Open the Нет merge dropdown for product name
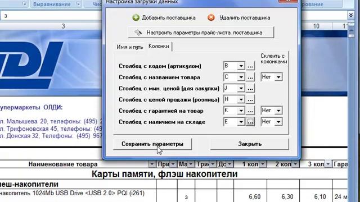Viewport: 360px width, 202px height. click(x=278, y=77)
